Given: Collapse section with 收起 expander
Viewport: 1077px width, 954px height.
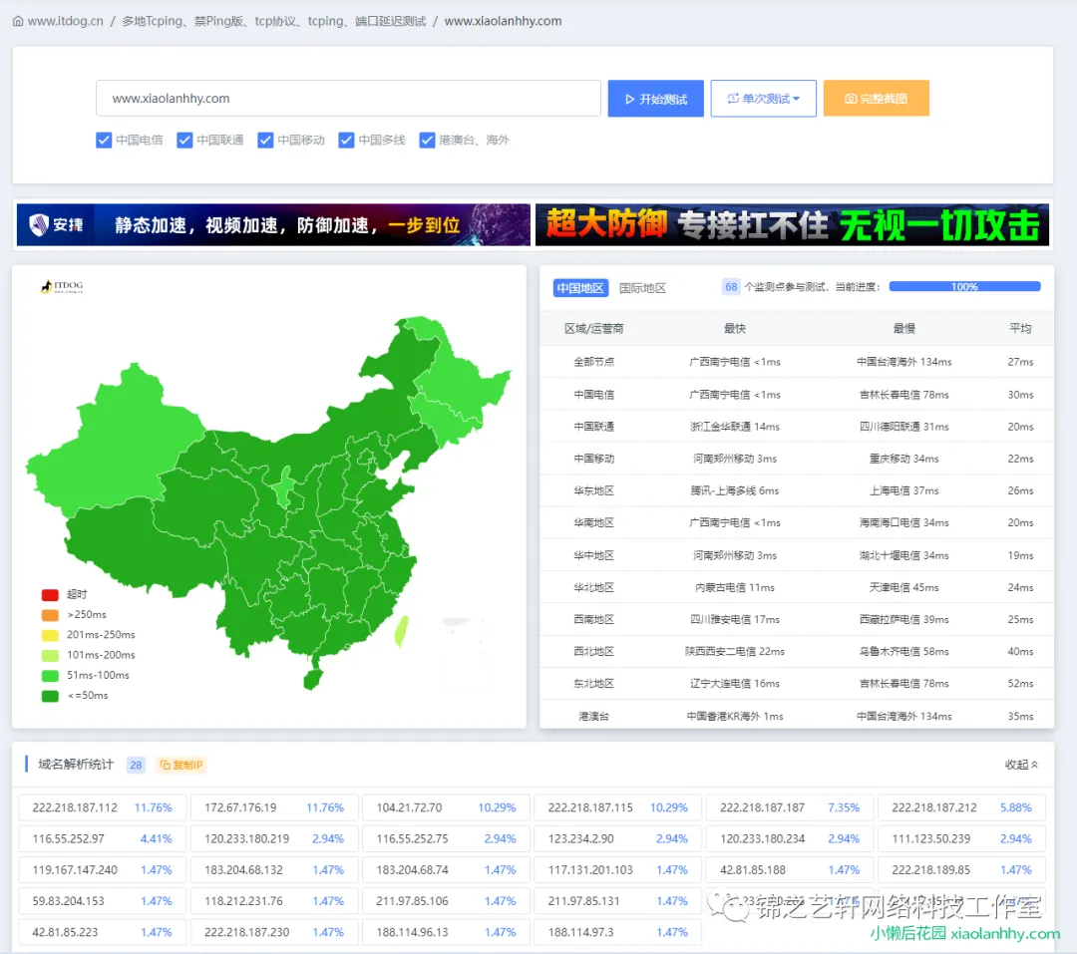Looking at the screenshot, I should click(x=1021, y=765).
